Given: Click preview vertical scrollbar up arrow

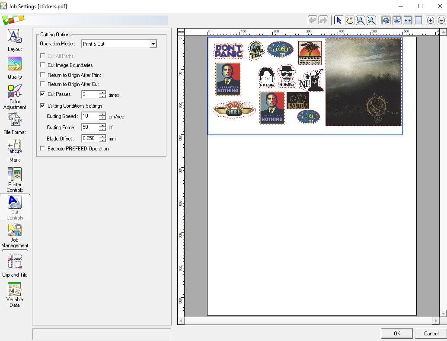Looking at the screenshot, I should click(443, 32).
